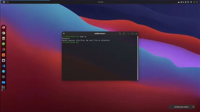Viewport: 200px width, 112px height.
Task: Open the yellow speaker app in dock
Action: point(3,39)
